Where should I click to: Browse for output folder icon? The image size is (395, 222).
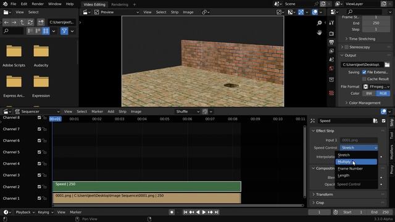click(387, 65)
